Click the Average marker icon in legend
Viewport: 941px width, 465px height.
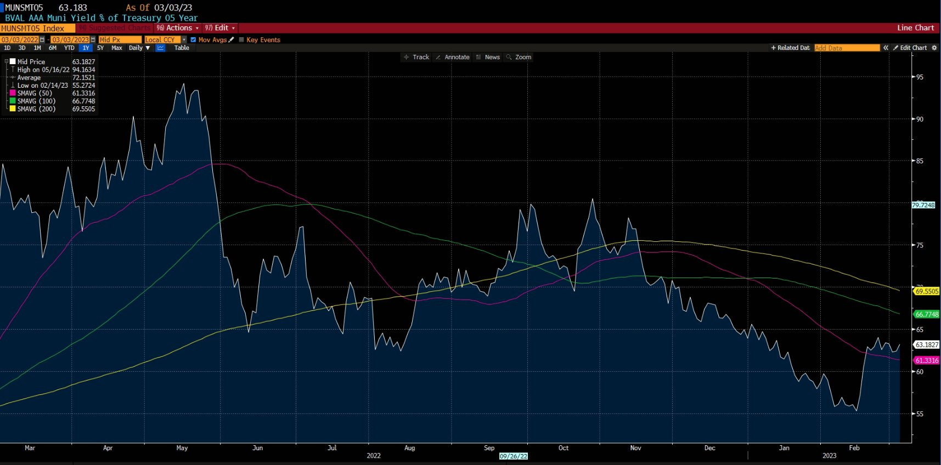tap(13, 77)
